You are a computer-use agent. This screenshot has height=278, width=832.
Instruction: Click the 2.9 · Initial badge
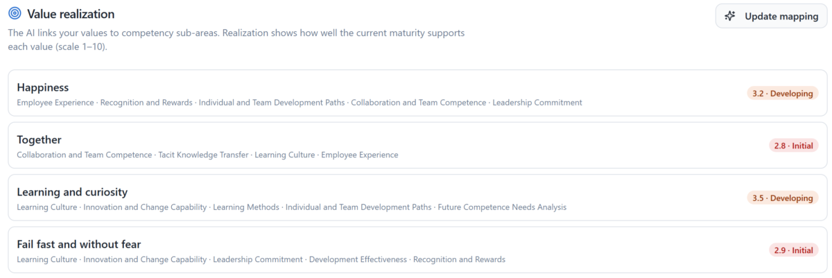[794, 250]
